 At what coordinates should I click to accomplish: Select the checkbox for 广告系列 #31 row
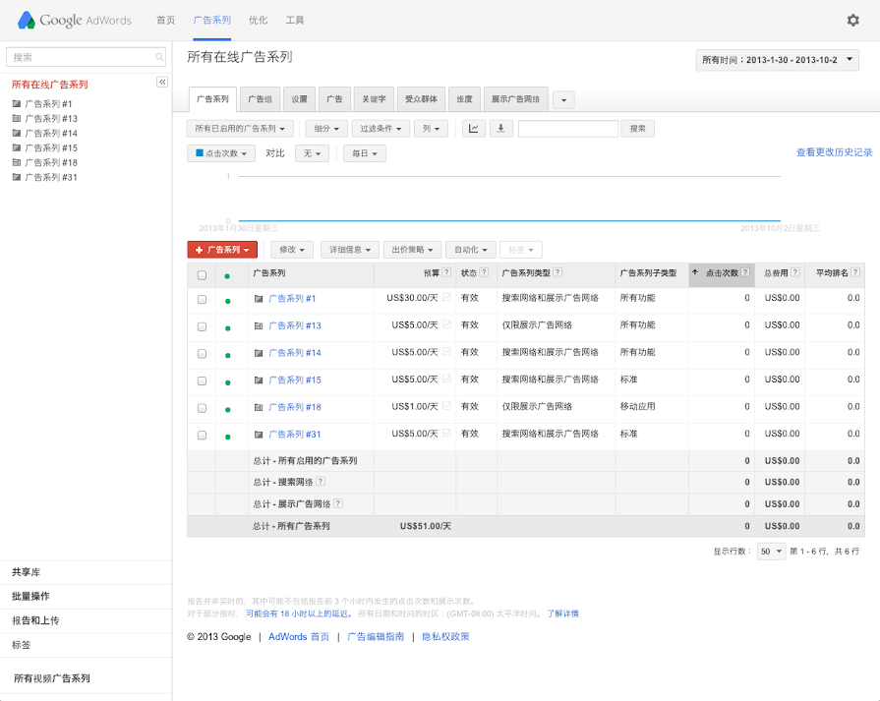(x=202, y=435)
